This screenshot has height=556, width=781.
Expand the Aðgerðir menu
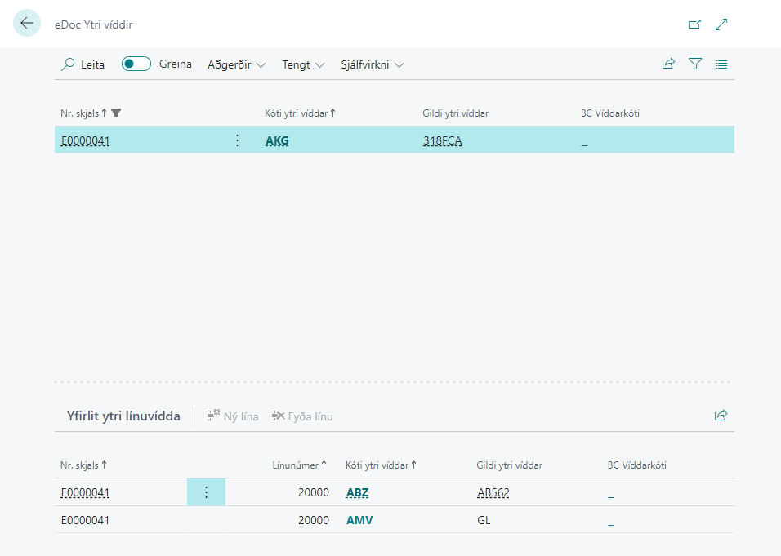pyautogui.click(x=236, y=64)
